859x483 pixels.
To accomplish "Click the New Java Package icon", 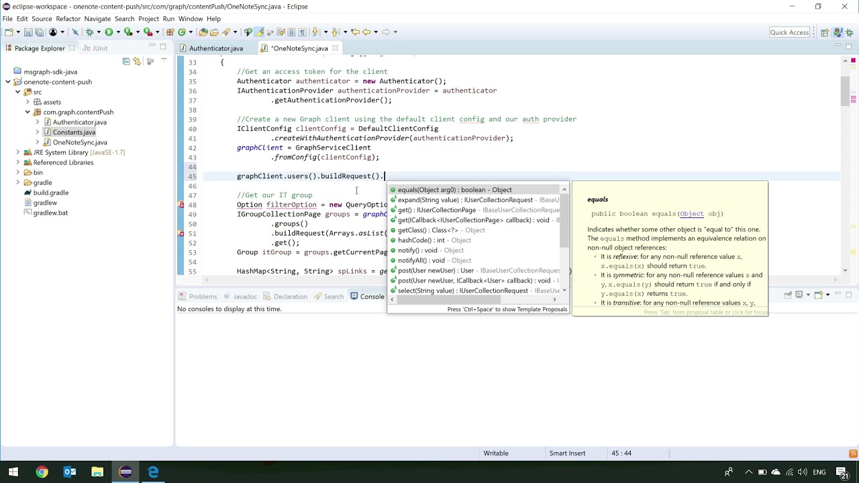I will pos(170,32).
